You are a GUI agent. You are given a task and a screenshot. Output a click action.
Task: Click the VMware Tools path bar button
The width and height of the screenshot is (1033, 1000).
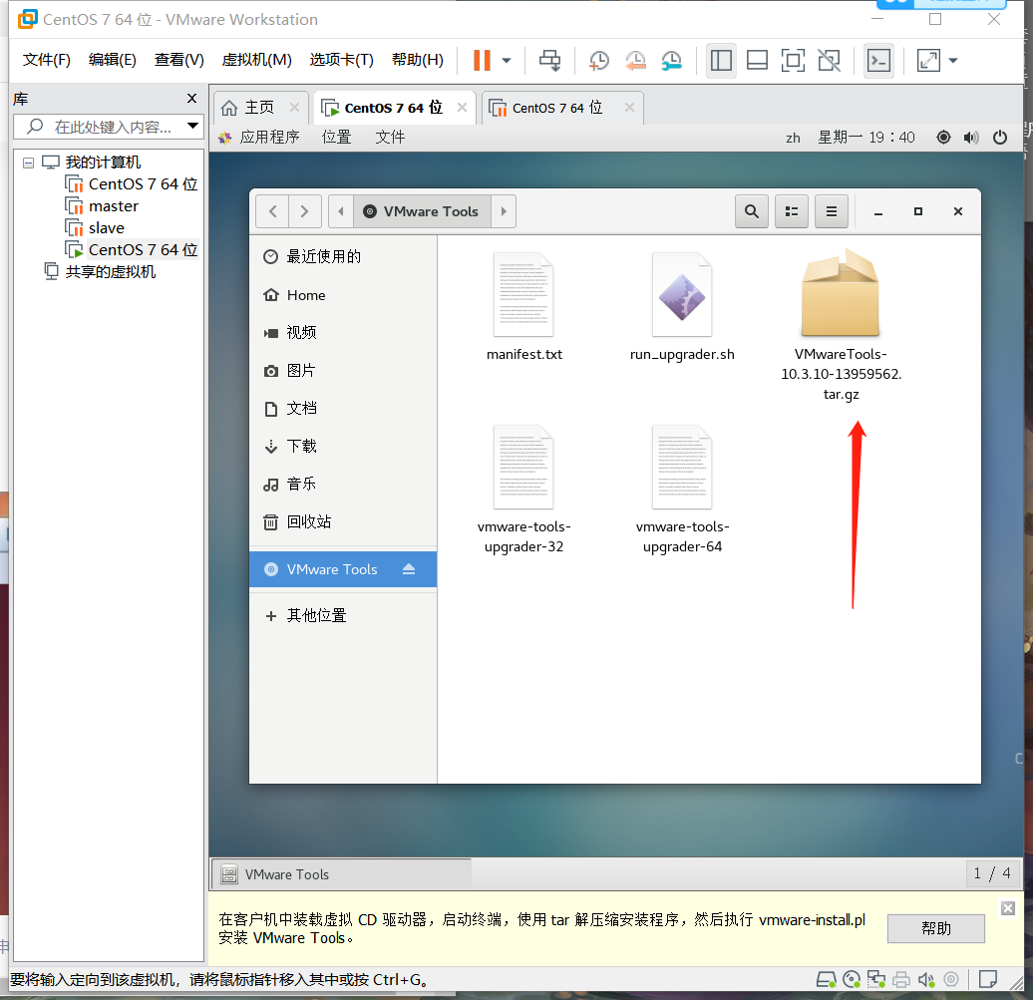point(422,211)
